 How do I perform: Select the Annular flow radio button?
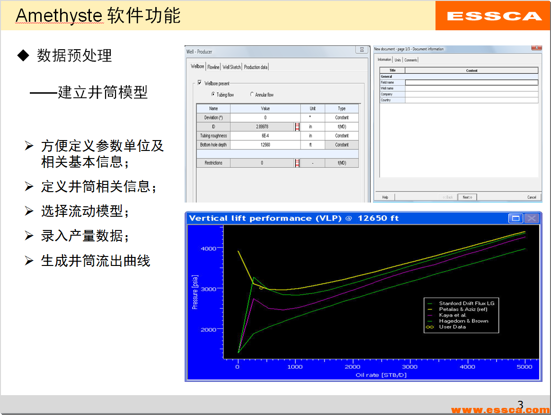click(x=252, y=95)
